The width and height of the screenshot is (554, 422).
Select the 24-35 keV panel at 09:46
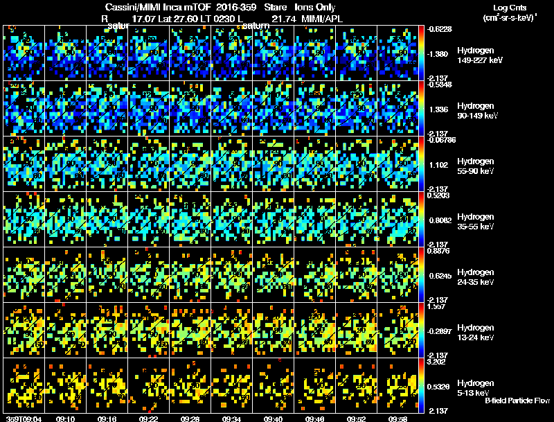click(315, 275)
